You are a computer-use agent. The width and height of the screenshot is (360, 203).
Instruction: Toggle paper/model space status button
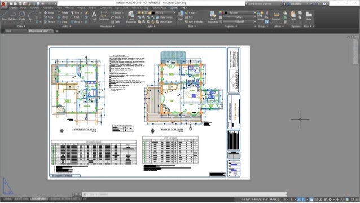click(273, 200)
